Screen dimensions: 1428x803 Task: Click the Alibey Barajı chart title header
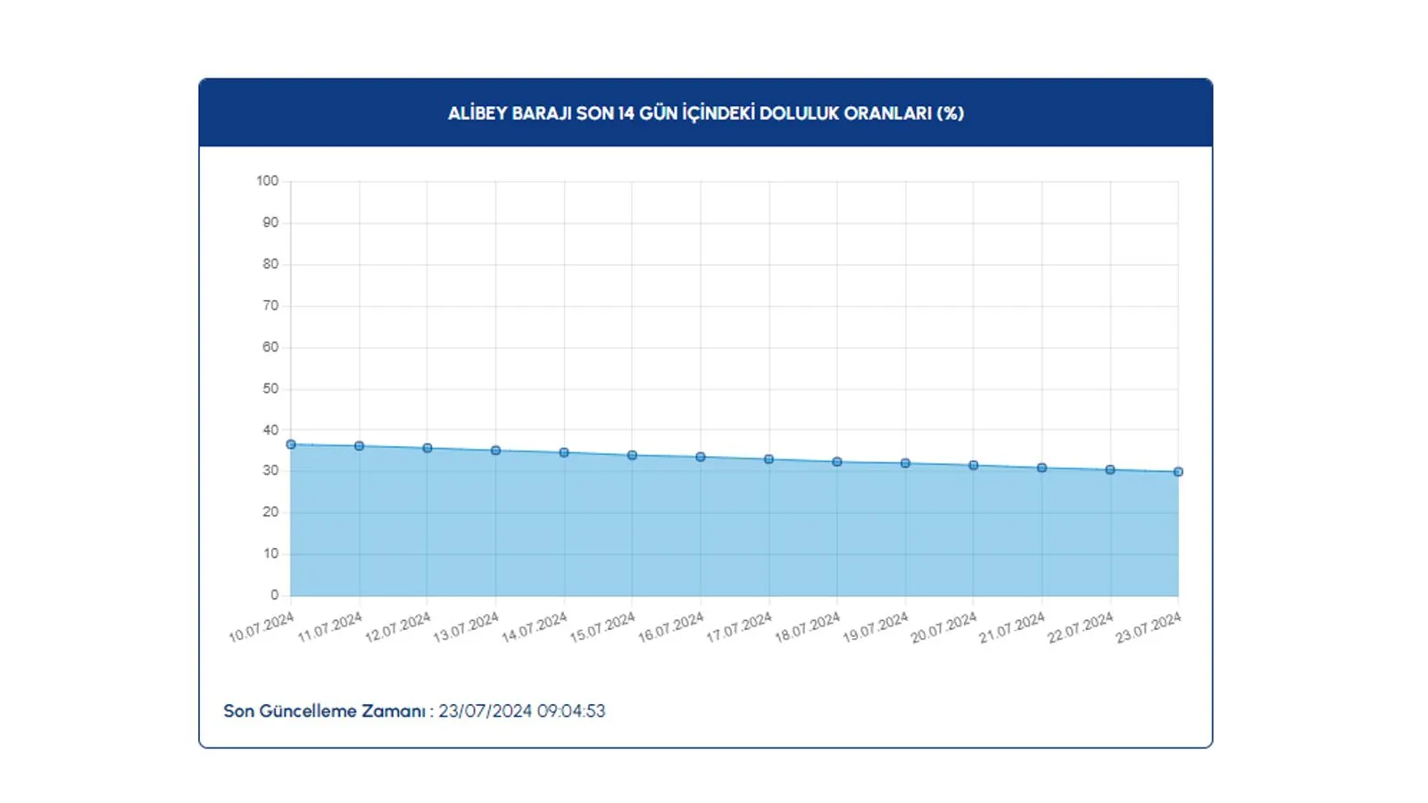705,113
